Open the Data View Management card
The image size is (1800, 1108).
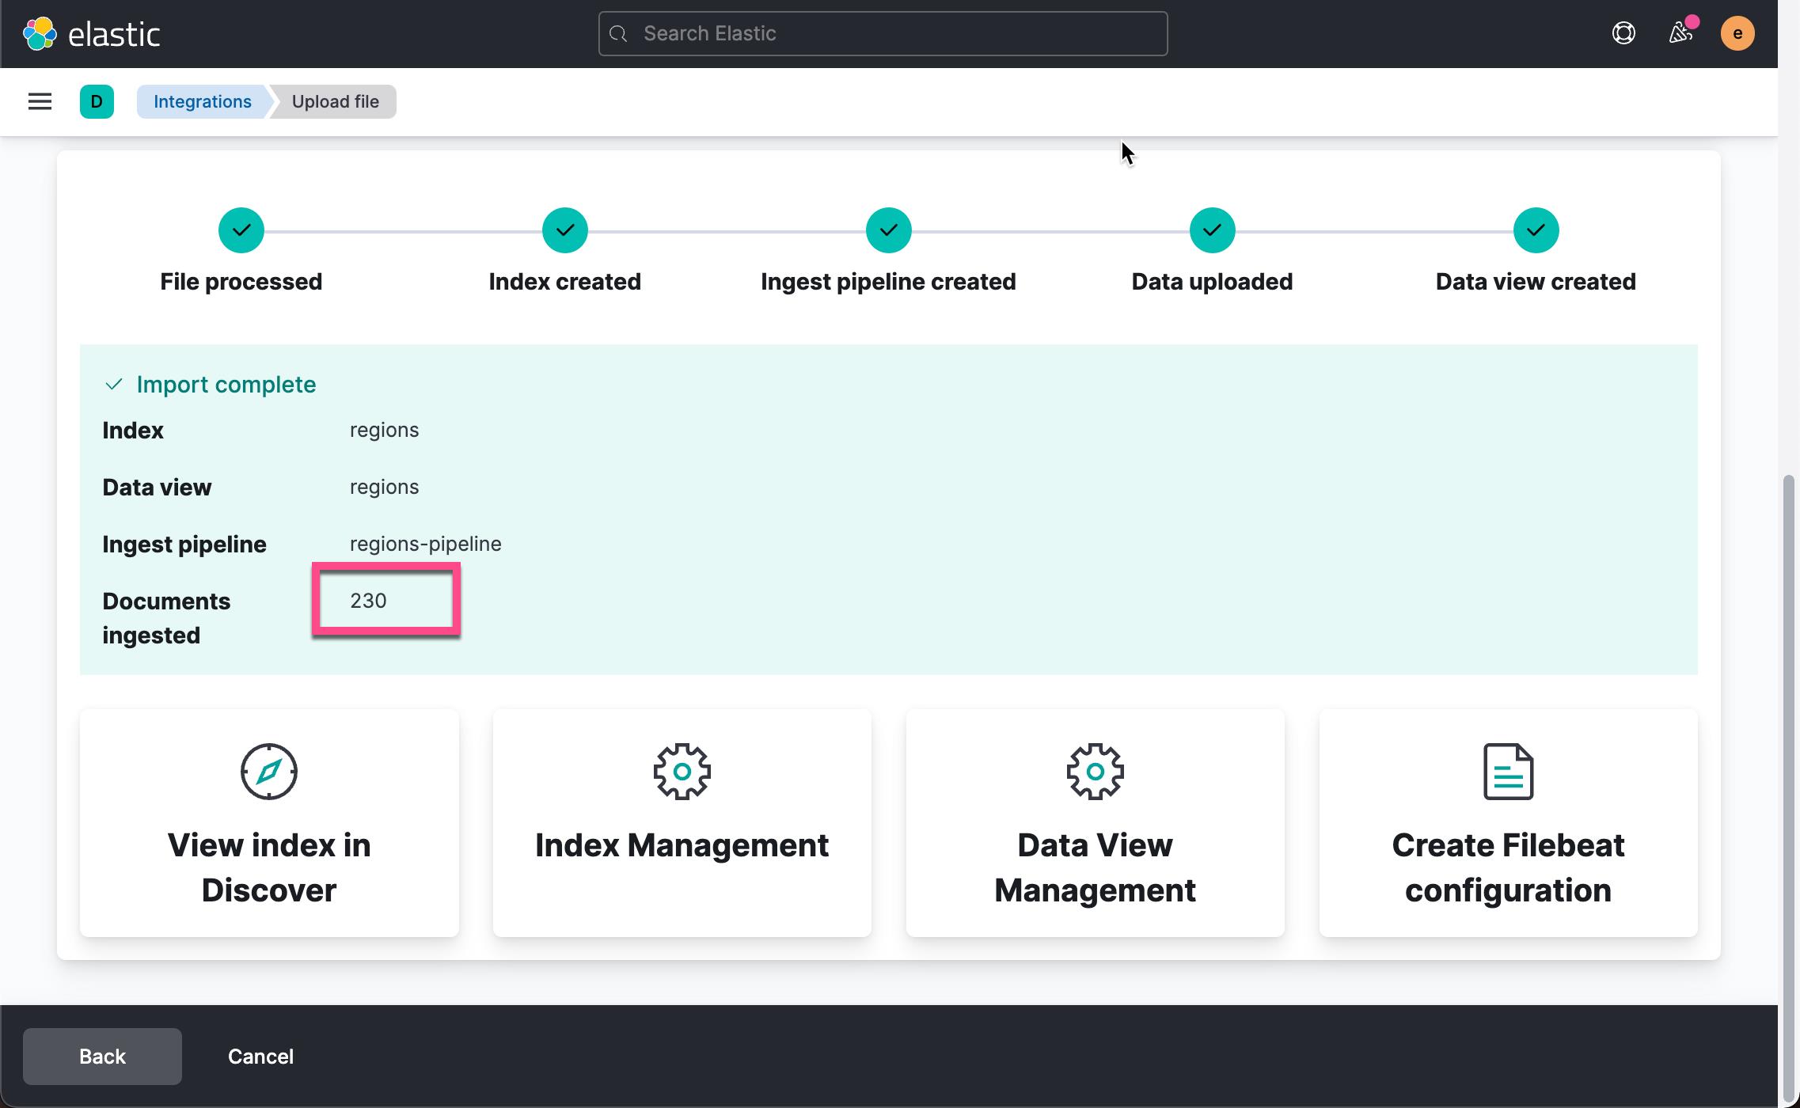pos(1096,823)
